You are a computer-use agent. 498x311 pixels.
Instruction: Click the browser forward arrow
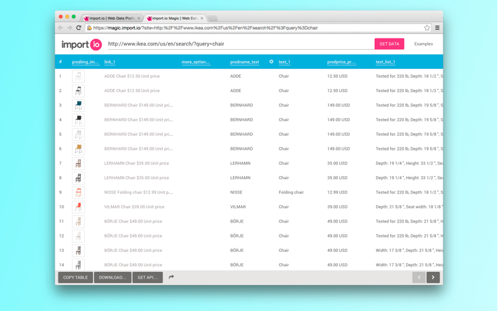[x=70, y=28]
